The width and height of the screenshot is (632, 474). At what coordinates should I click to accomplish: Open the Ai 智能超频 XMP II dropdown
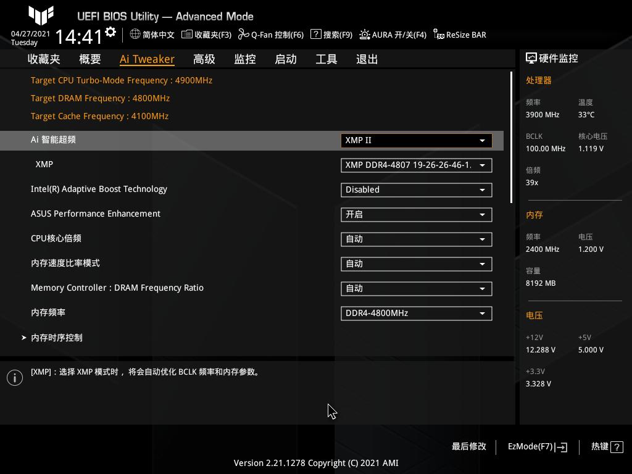416,140
